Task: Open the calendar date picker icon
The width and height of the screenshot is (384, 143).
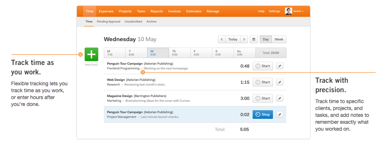Action: (x=254, y=39)
